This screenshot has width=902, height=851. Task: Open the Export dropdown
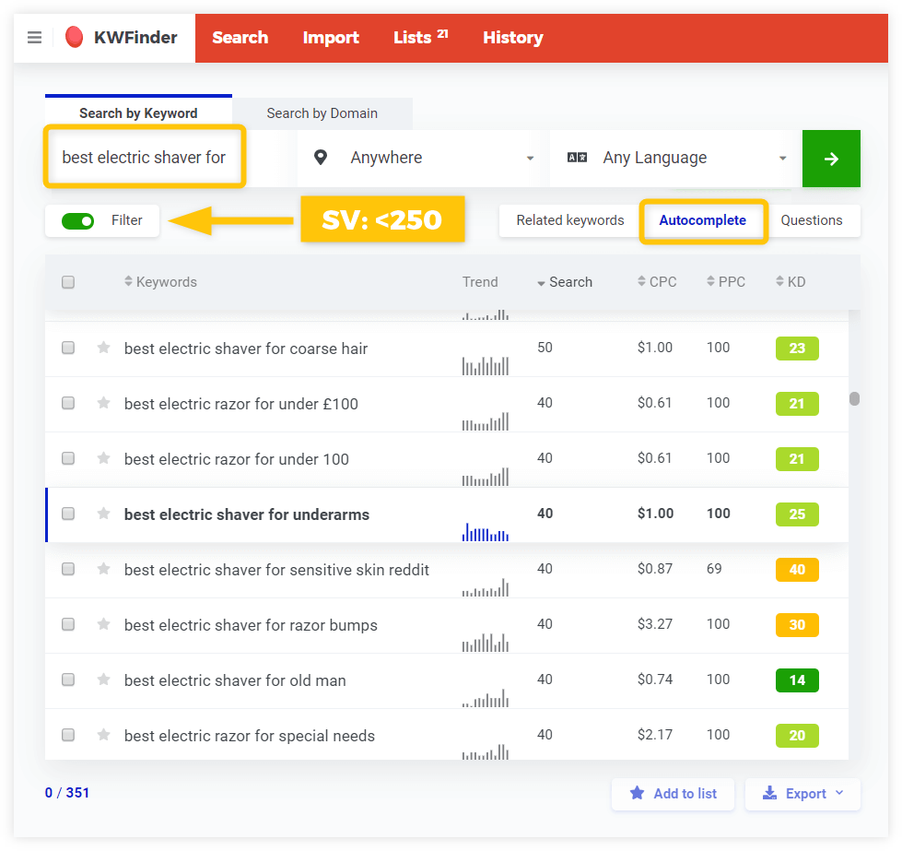tap(802, 794)
